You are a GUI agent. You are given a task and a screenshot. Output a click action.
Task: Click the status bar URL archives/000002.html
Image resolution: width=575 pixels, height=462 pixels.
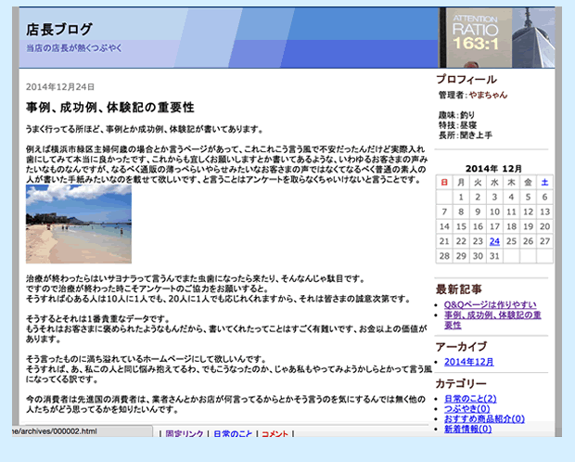click(55, 431)
